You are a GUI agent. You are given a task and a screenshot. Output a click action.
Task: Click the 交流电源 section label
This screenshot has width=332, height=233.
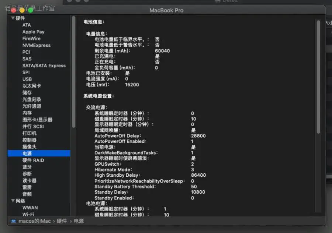click(x=97, y=107)
